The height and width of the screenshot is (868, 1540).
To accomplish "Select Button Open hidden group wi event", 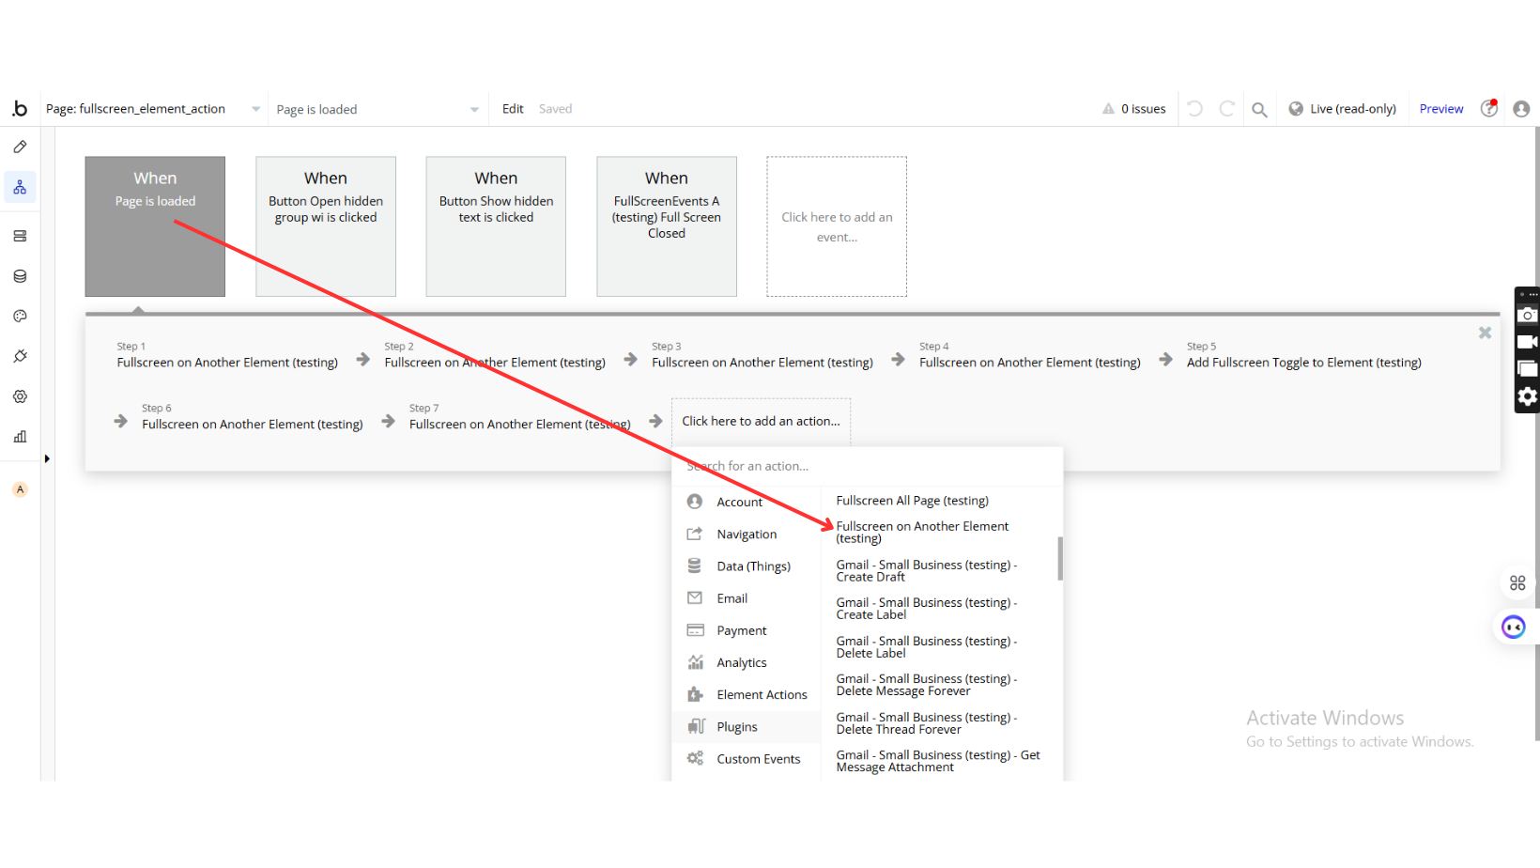I will pyautogui.click(x=326, y=226).
